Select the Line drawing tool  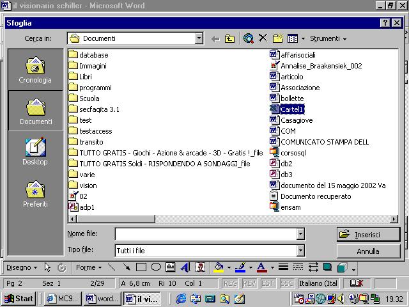(x=112, y=267)
